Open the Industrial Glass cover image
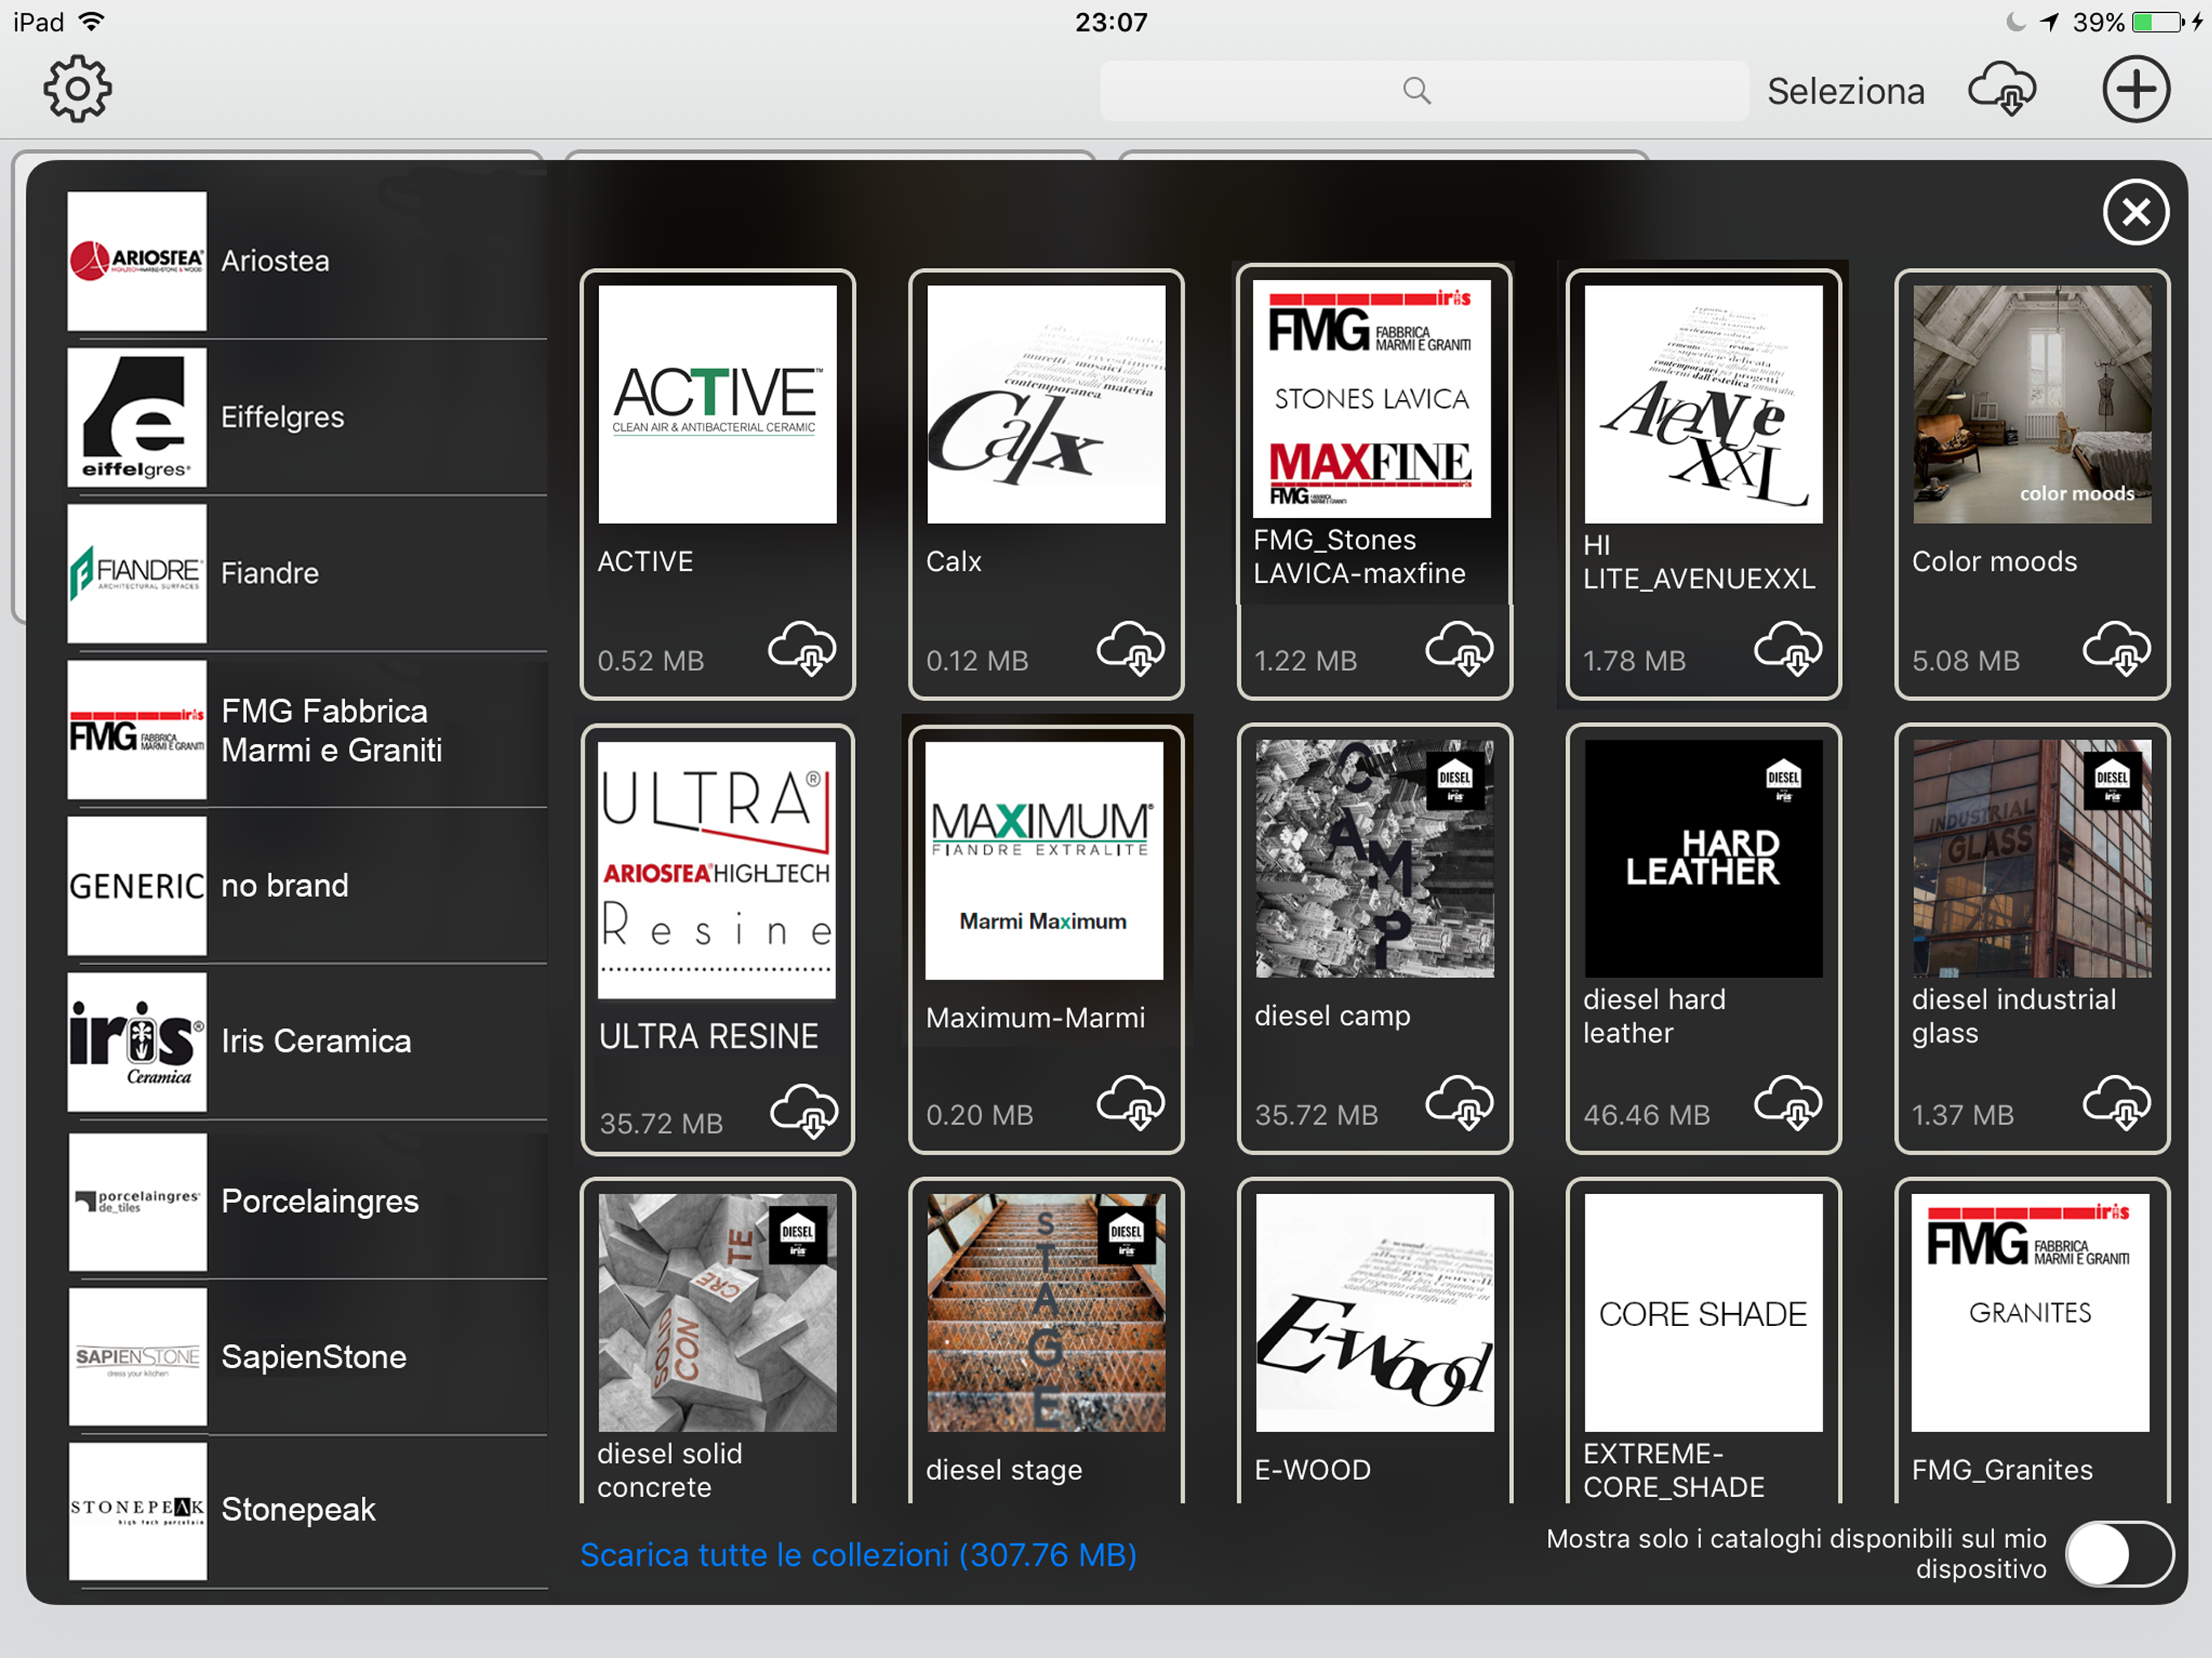The image size is (2212, 1658). pyautogui.click(x=2032, y=858)
